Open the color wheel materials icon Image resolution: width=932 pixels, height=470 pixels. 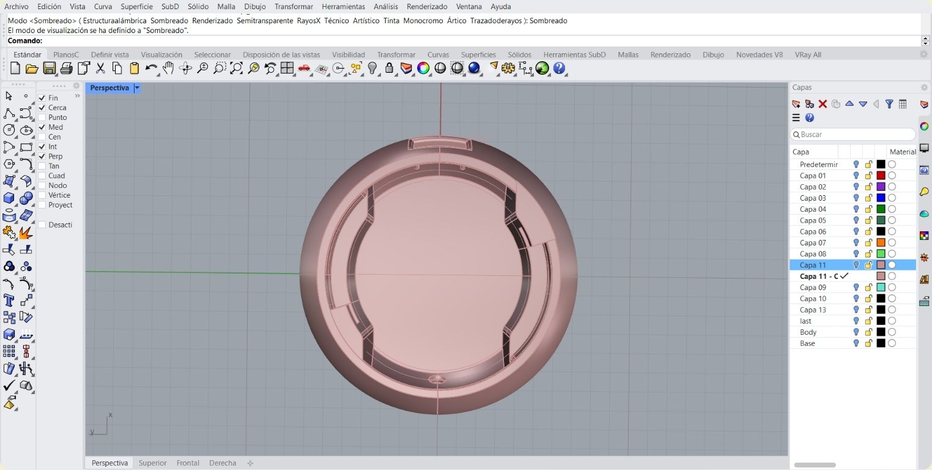click(x=423, y=69)
